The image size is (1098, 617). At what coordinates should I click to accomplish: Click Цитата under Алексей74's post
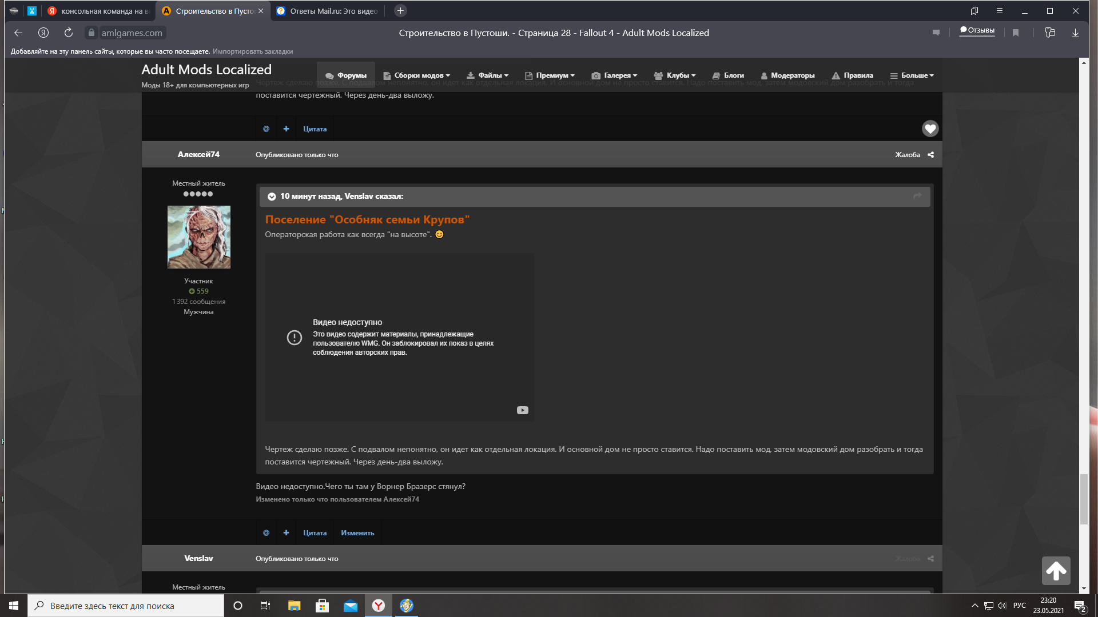coord(315,532)
